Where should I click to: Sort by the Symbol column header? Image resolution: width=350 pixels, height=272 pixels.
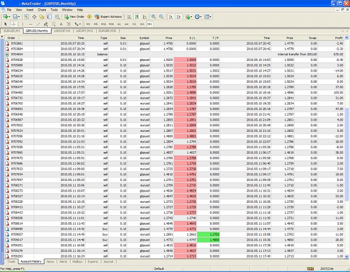point(138,38)
